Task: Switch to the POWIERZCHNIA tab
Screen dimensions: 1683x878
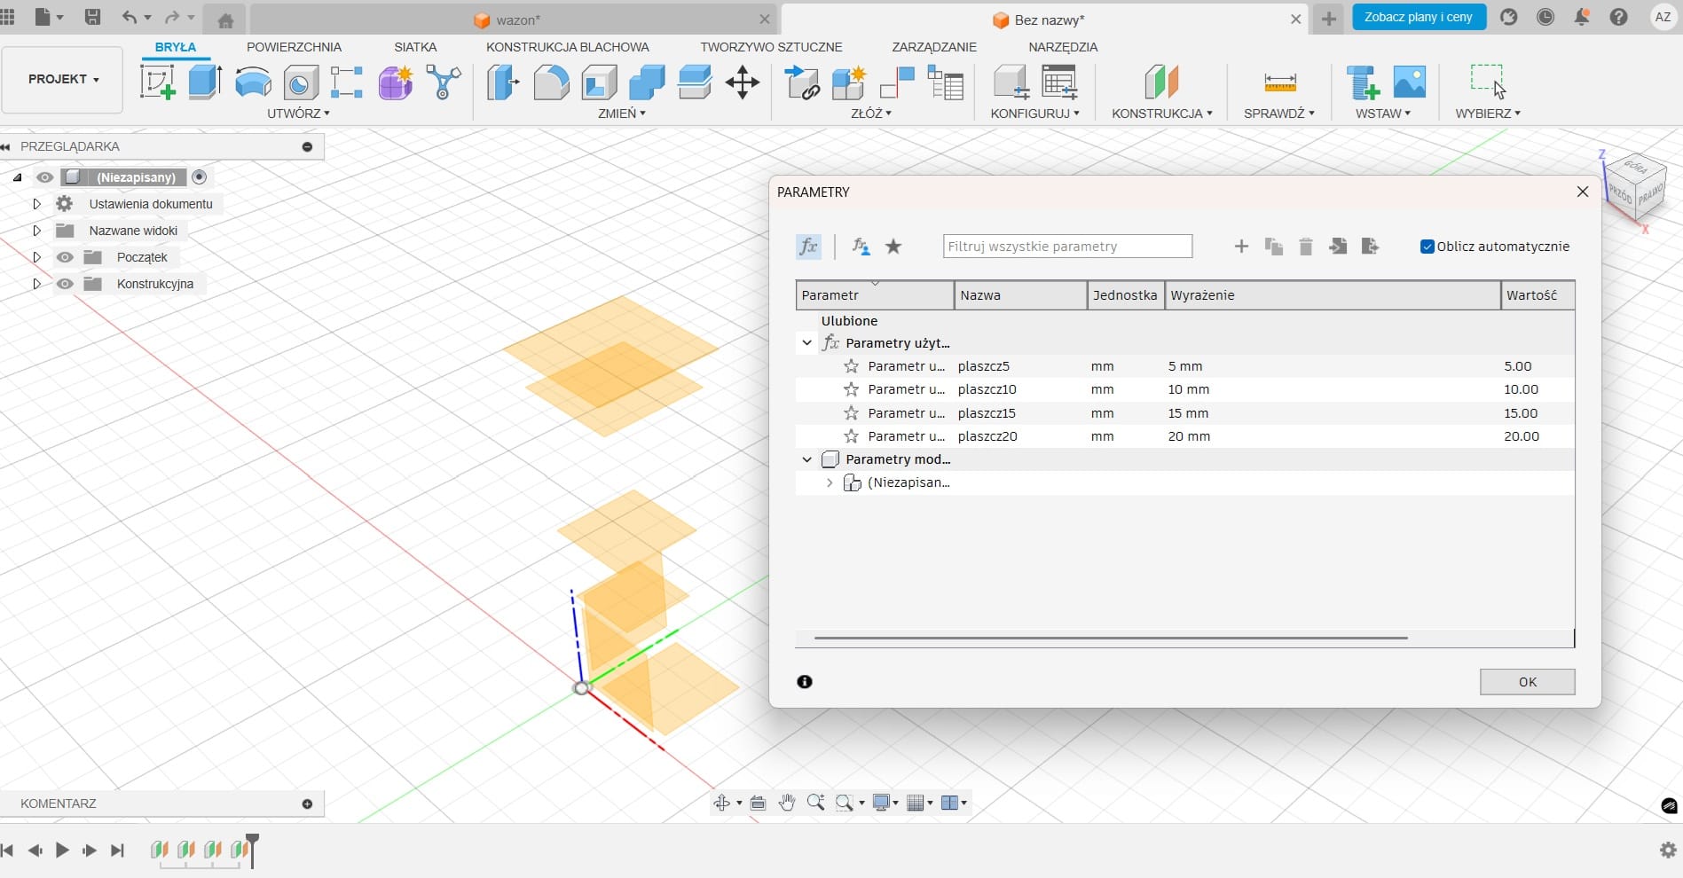Action: click(x=294, y=47)
